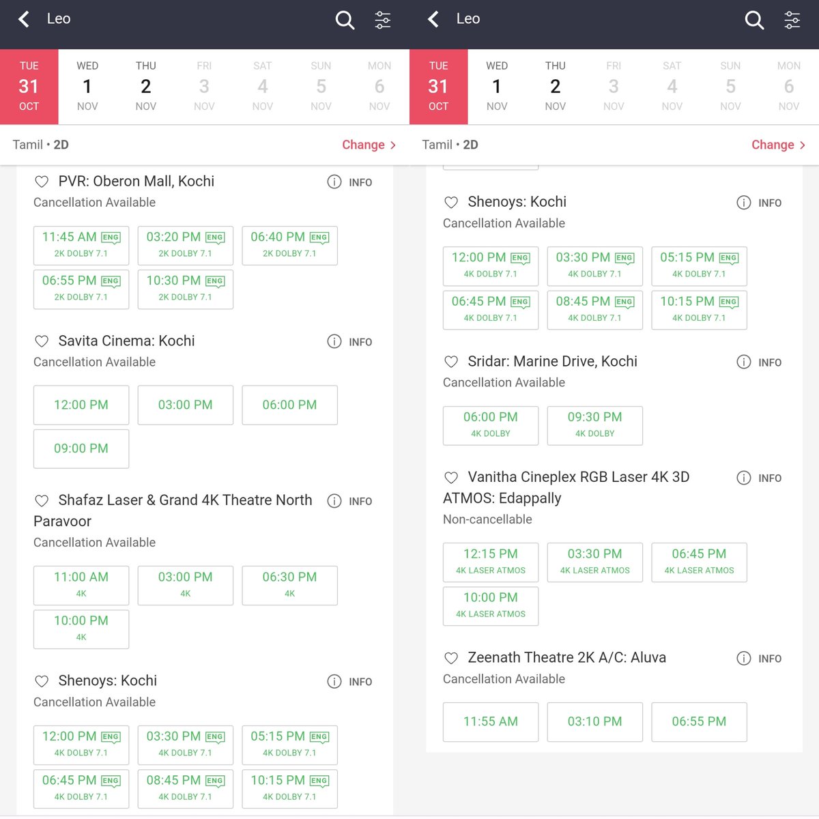
Task: Favorite Shenoys: Kochi heart in left screenshot
Action: (x=42, y=681)
